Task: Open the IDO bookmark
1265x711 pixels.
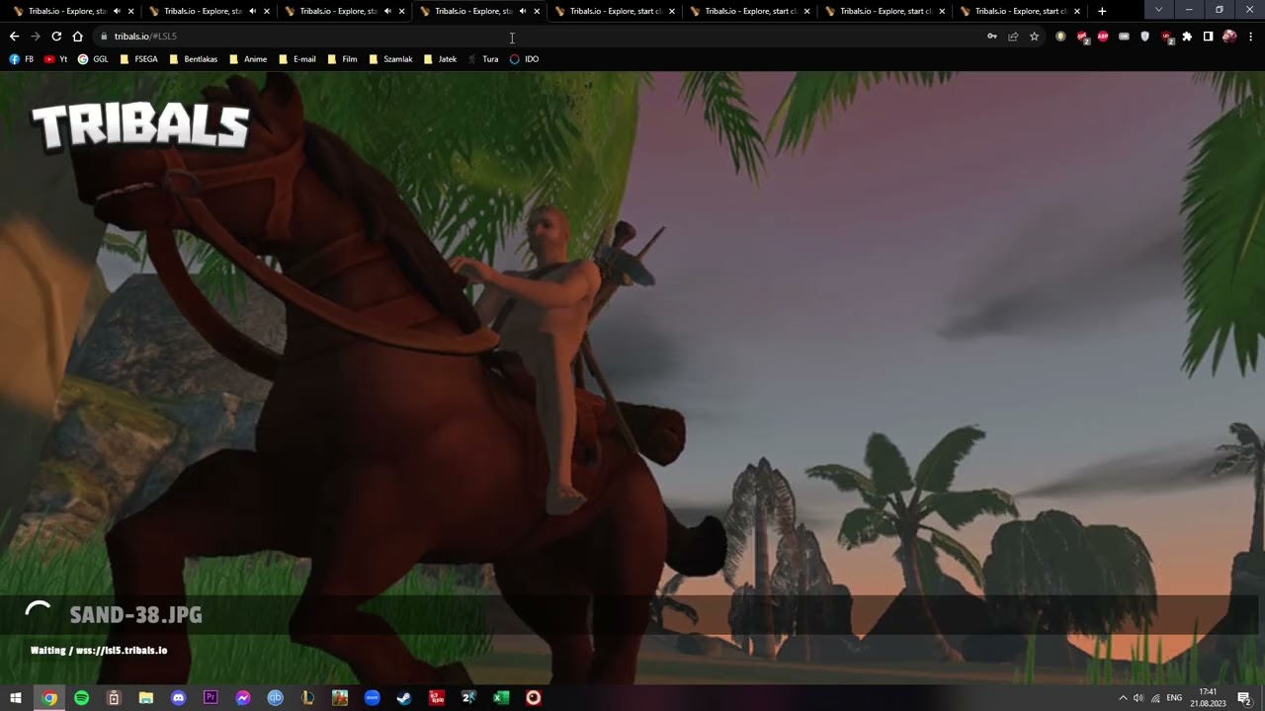Action: click(524, 59)
